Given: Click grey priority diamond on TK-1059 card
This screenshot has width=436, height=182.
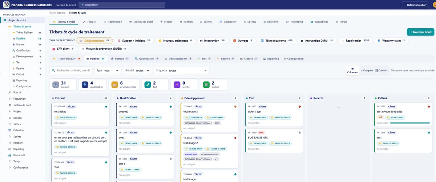Looking at the screenshot, I should pyautogui.click(x=170, y=159).
